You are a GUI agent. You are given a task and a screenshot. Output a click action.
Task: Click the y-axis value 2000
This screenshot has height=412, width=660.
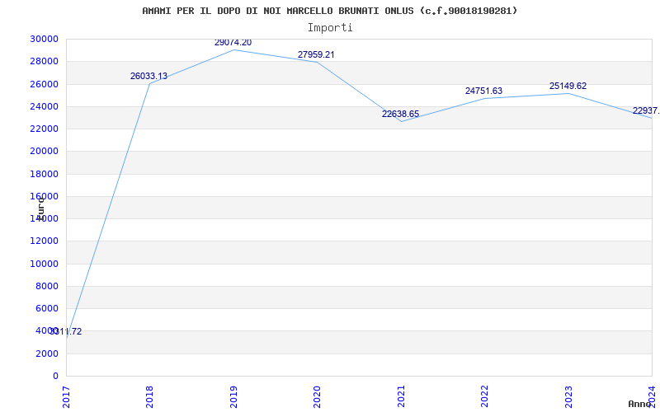47,353
